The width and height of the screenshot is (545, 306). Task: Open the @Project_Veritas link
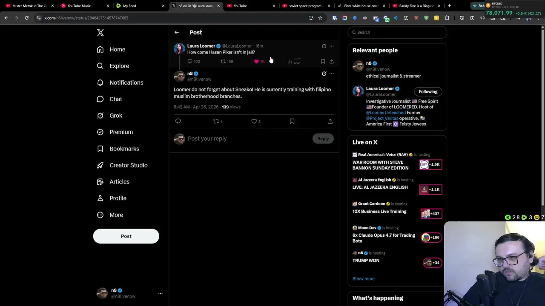tap(382, 118)
